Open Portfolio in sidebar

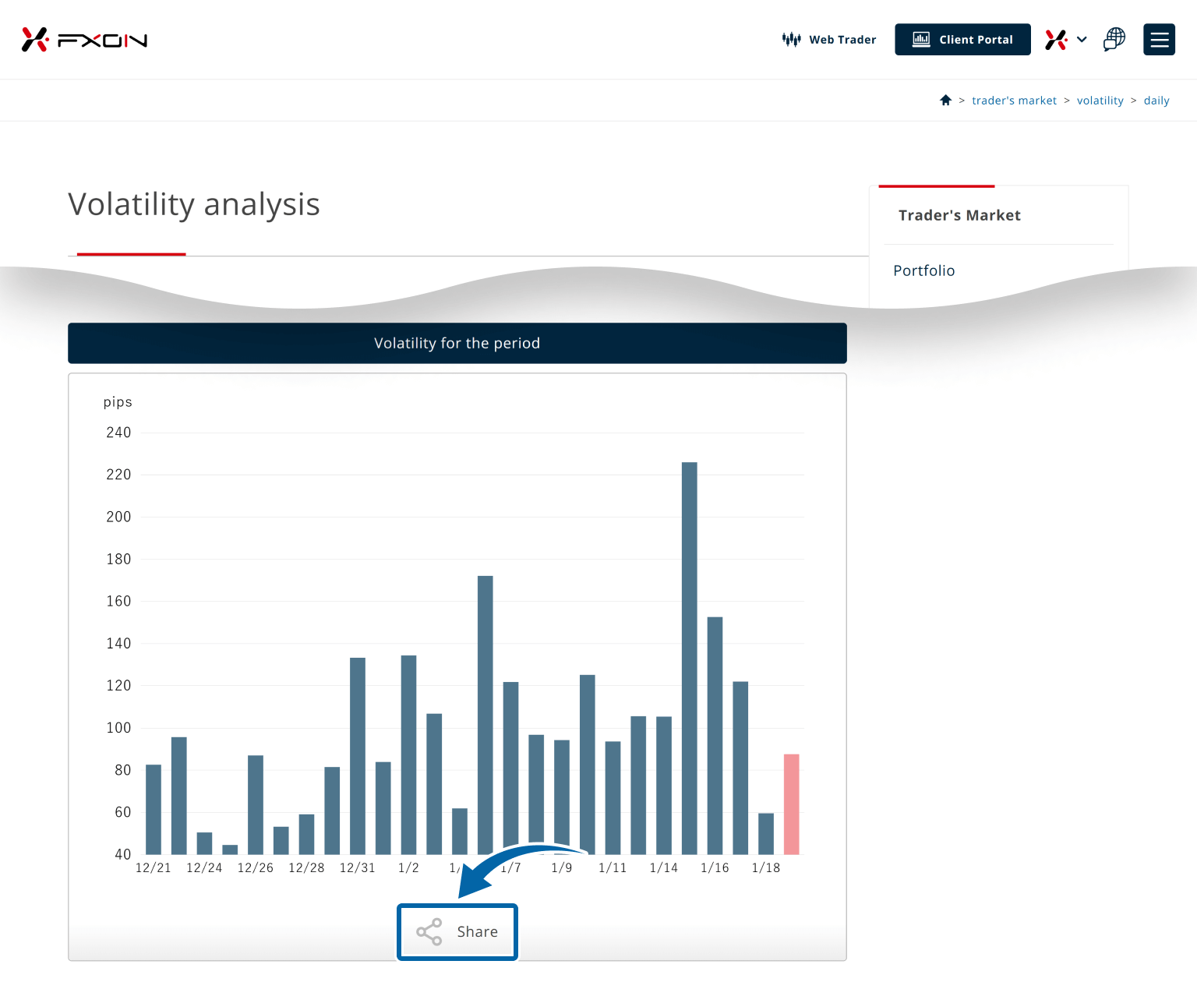(x=924, y=270)
